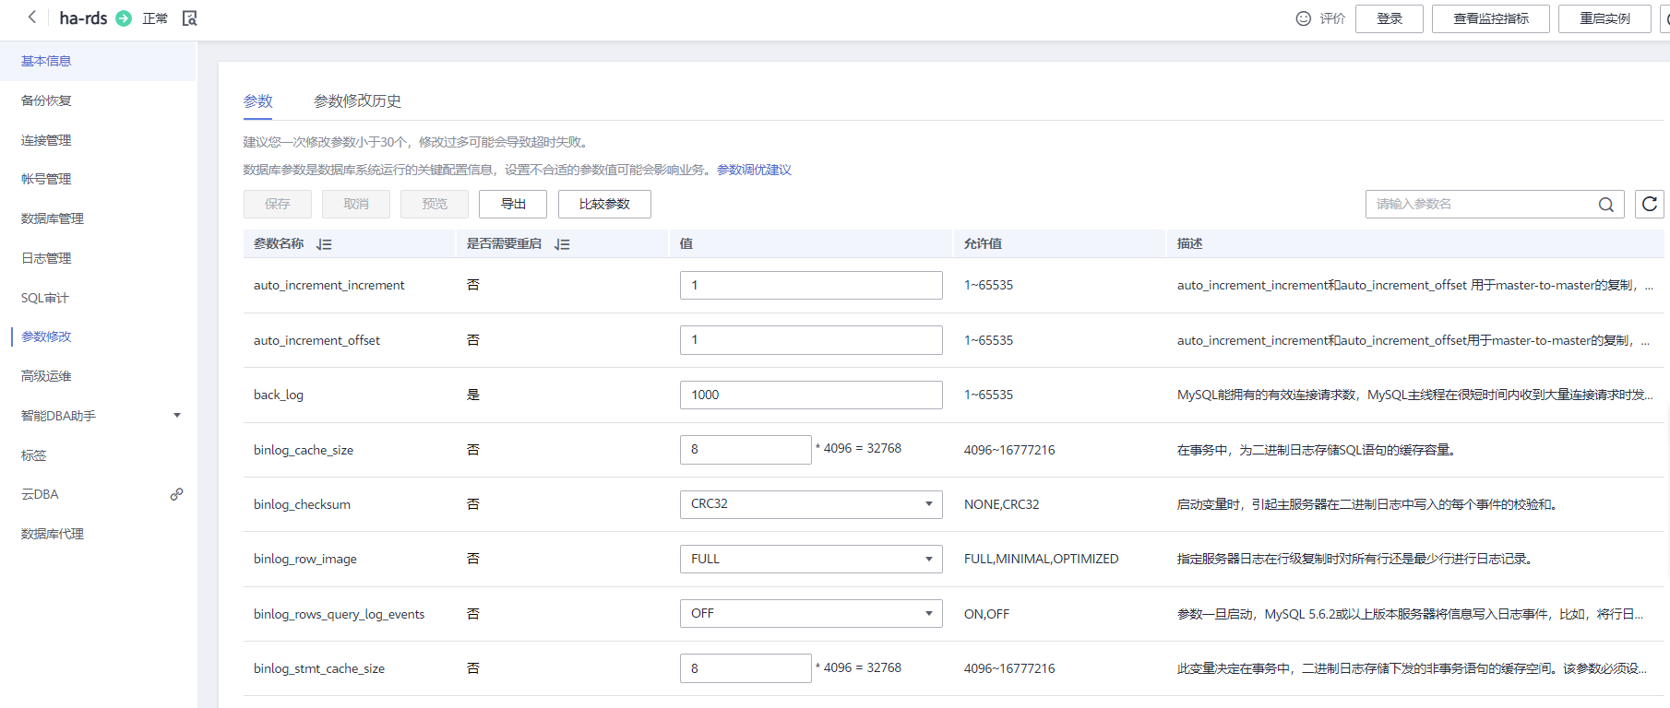Click the 重启实例 button

pos(1604,18)
